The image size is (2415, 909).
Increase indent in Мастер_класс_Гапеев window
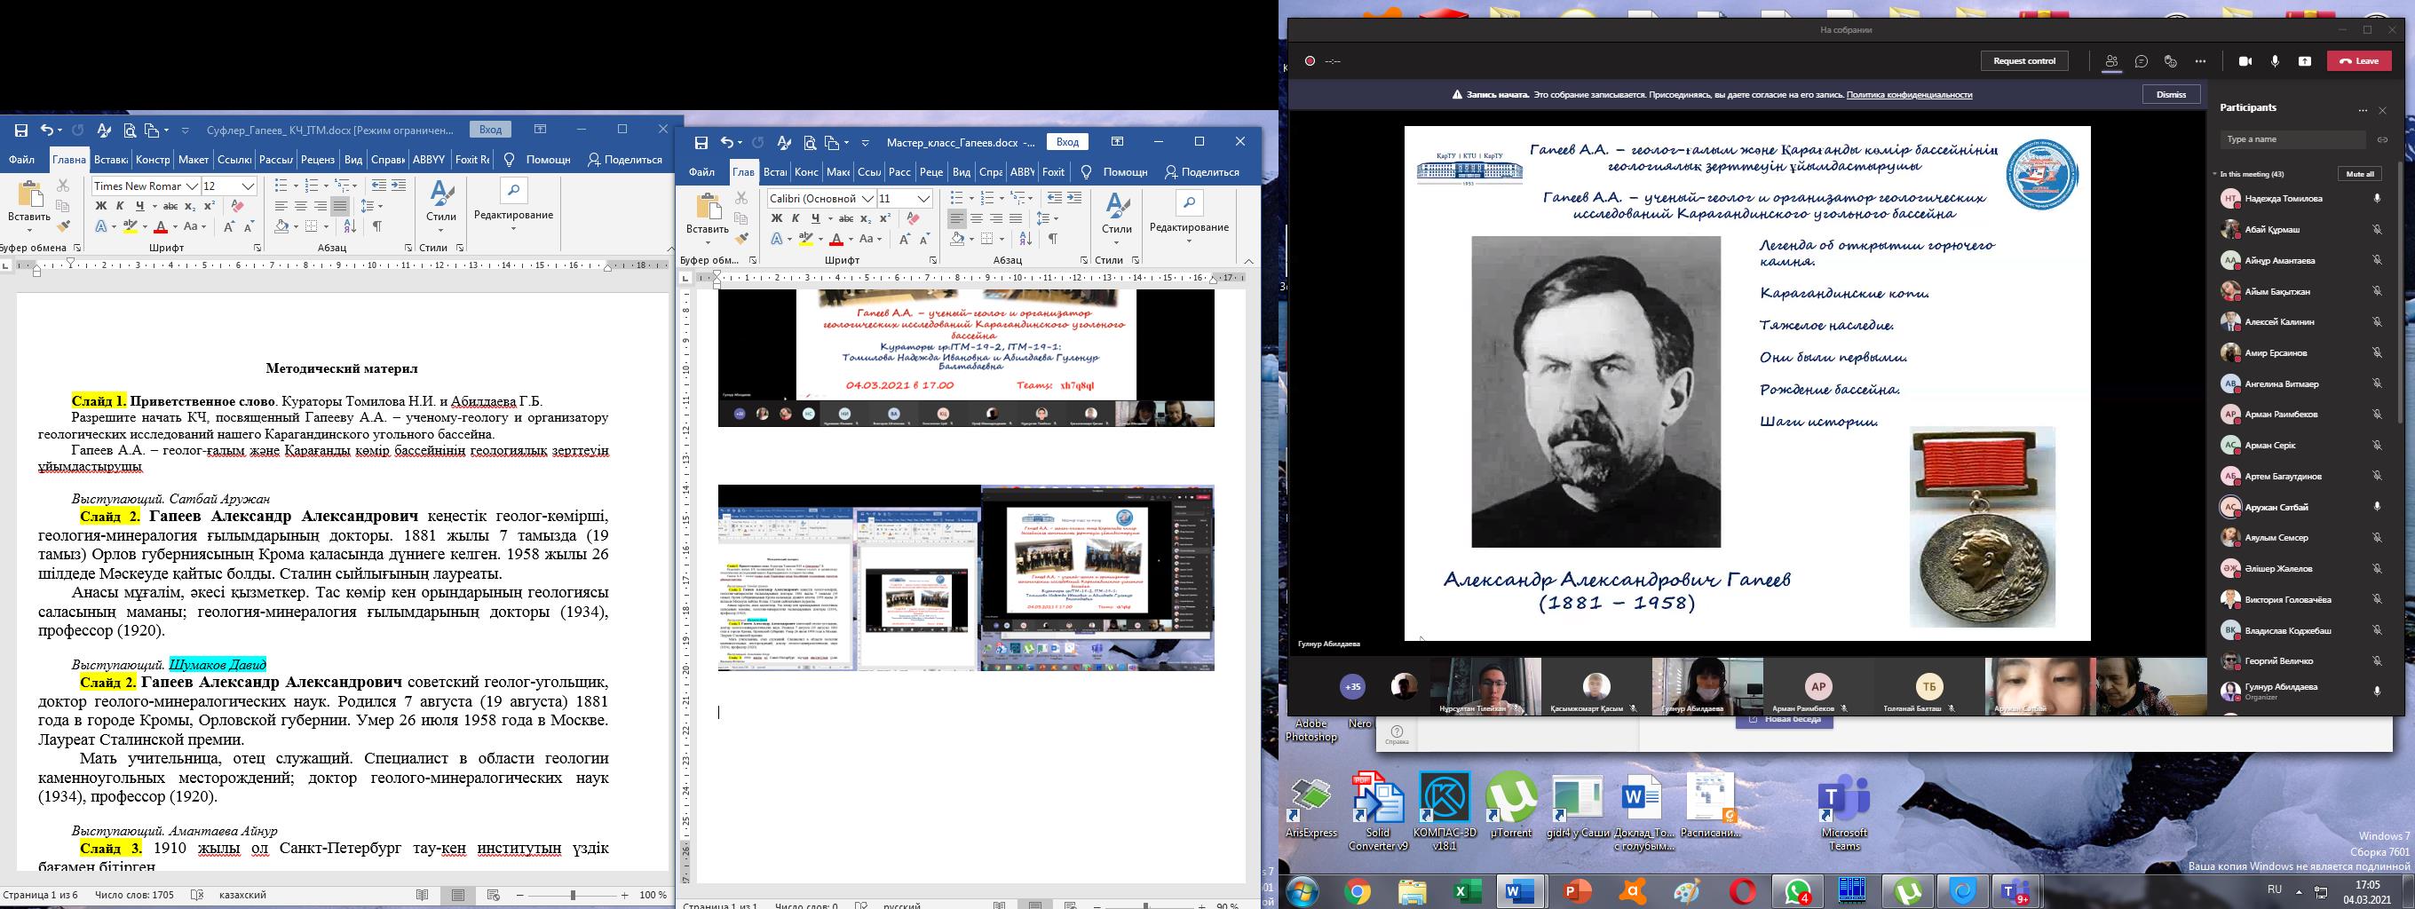(1074, 198)
